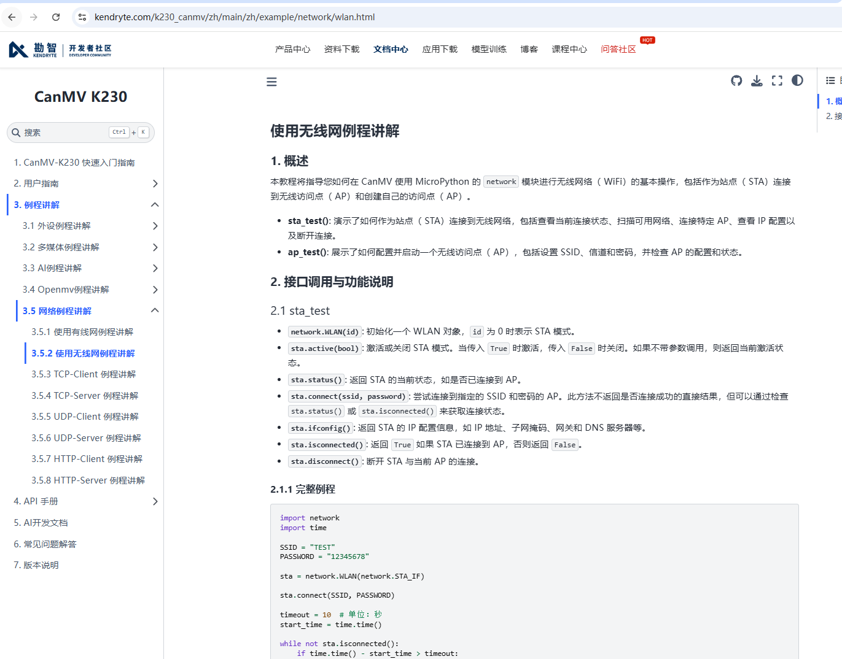Enter fullscreen mode via the fullscreen icon
This screenshot has height=659, width=842.
pyautogui.click(x=777, y=81)
